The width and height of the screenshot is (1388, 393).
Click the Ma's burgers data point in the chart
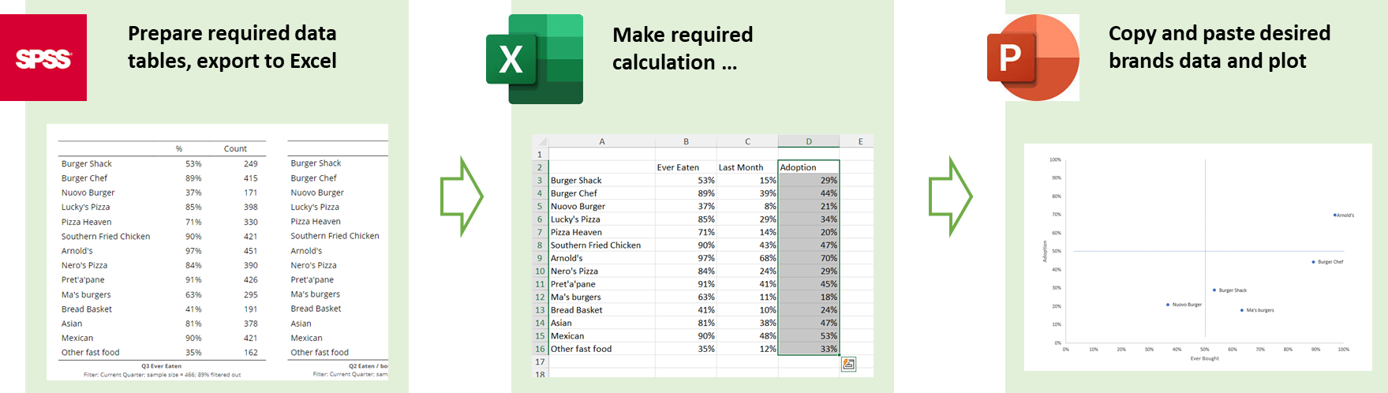click(1242, 310)
